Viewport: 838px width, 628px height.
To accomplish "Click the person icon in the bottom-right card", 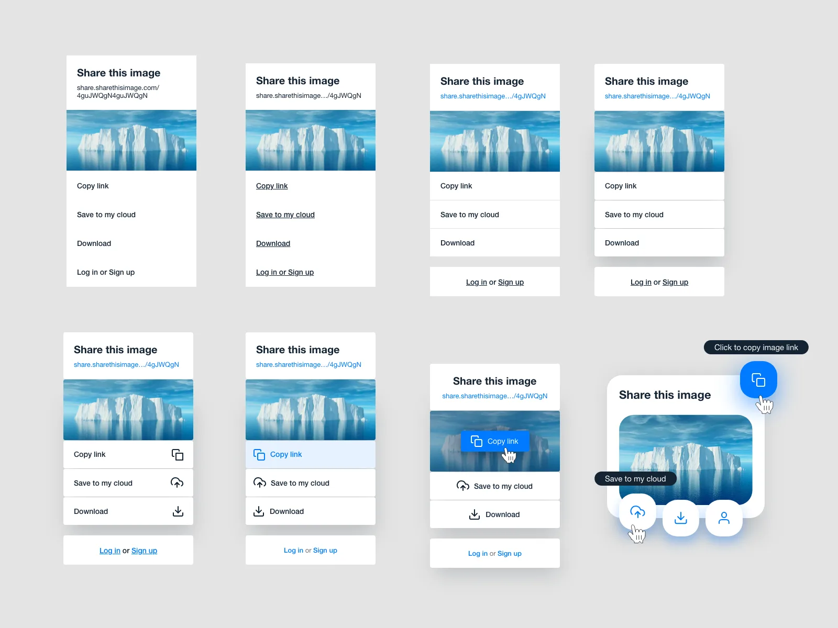I will point(724,518).
